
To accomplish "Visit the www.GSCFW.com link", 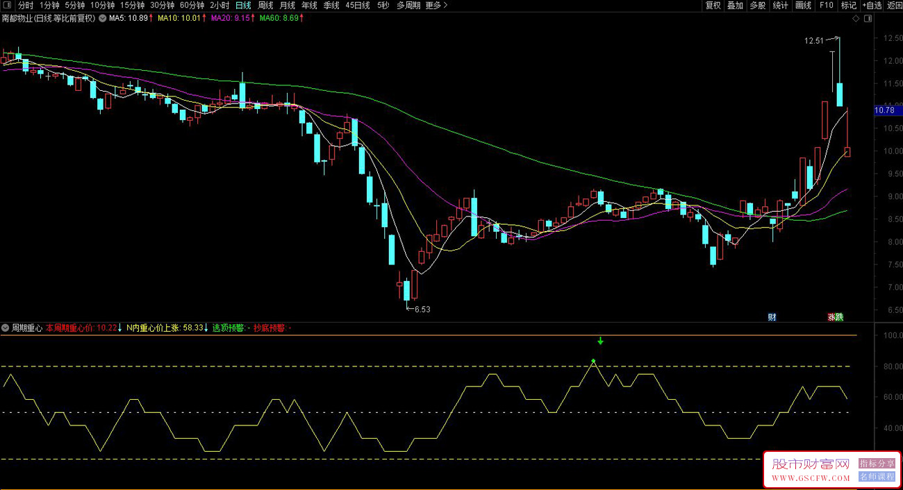I will coord(810,478).
